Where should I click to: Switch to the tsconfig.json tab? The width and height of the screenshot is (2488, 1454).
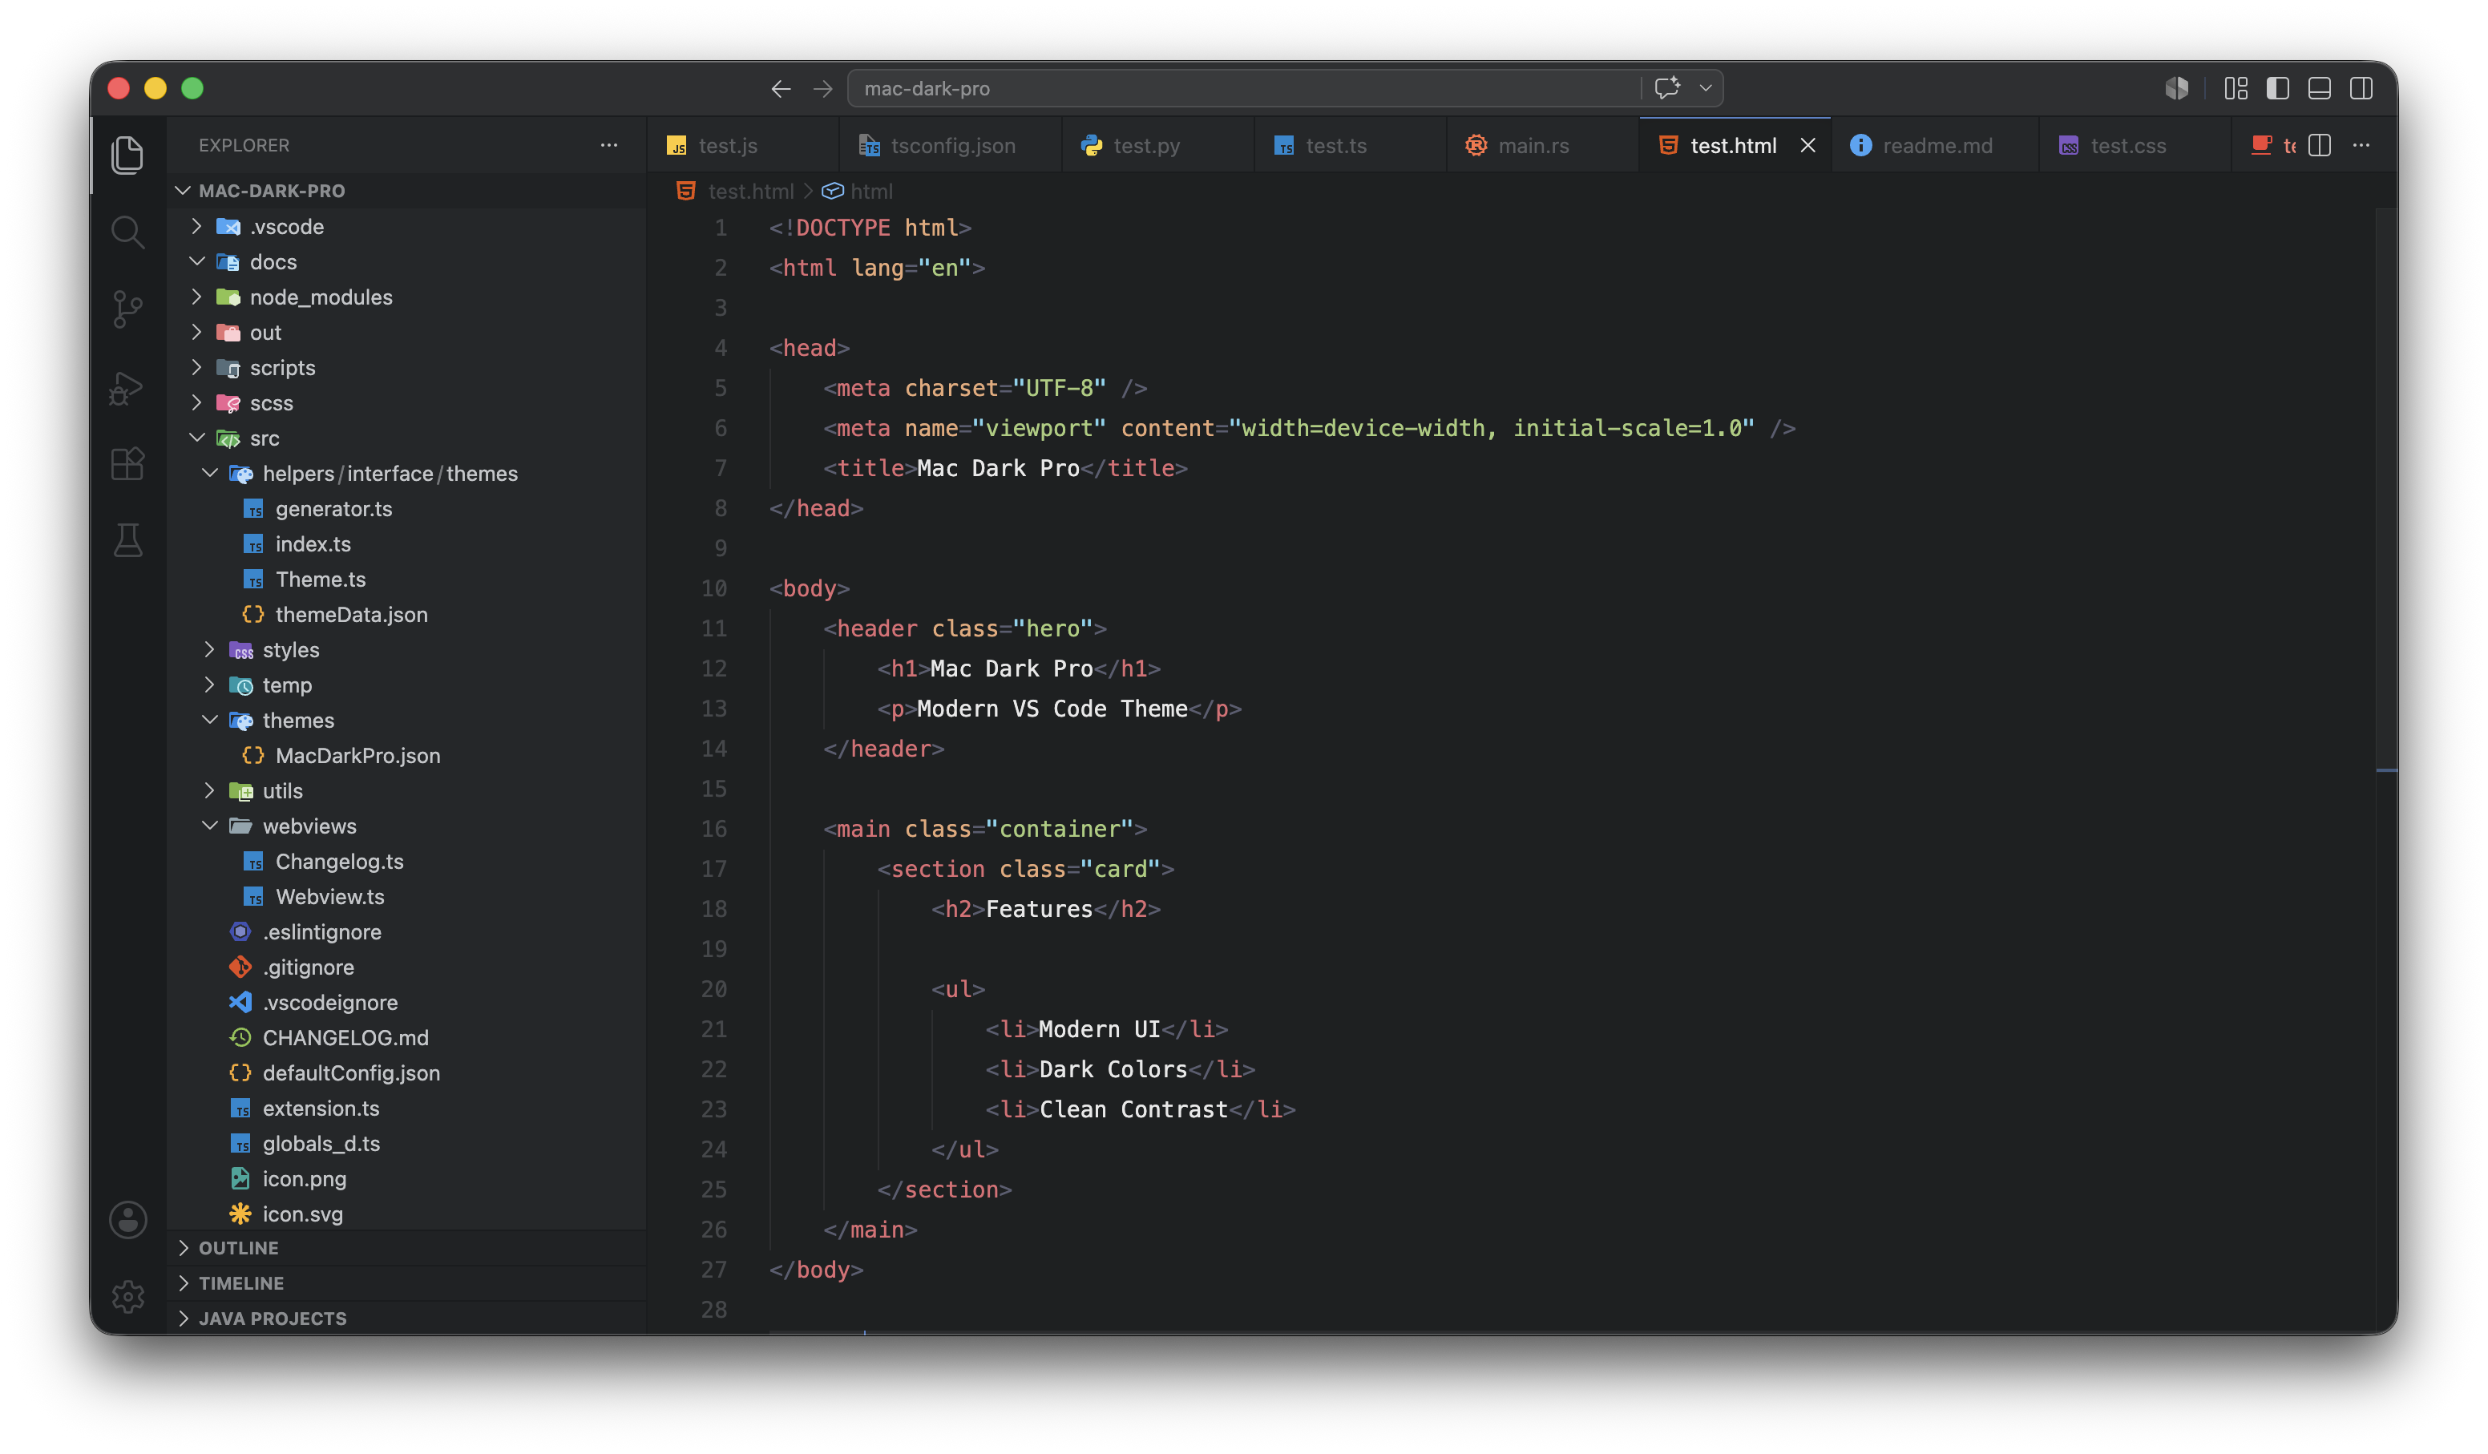pos(950,145)
